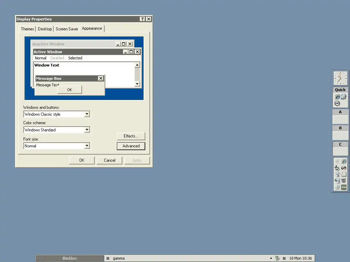Click the B section header in the dock
The width and height of the screenshot is (350, 262).
coord(340,128)
